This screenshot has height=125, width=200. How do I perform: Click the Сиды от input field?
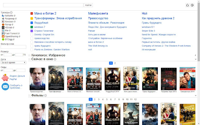[x=8, y=70]
